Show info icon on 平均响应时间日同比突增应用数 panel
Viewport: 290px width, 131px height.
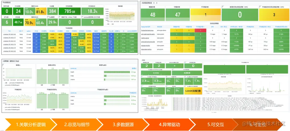[x=260, y=6]
